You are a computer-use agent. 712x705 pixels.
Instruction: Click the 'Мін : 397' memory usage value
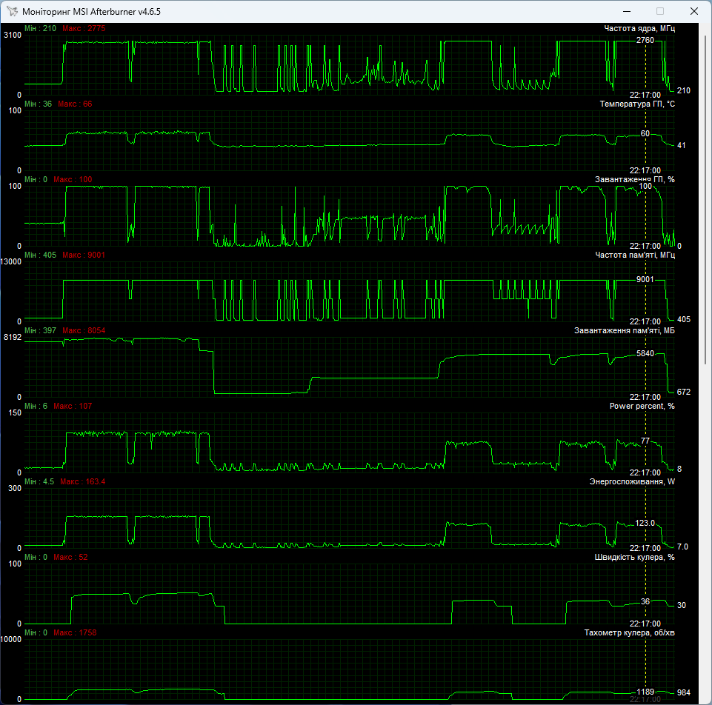tap(41, 330)
